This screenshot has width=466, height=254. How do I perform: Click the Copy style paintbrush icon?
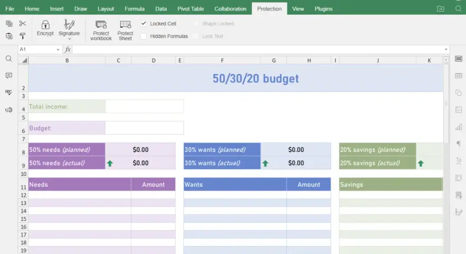click(x=23, y=36)
